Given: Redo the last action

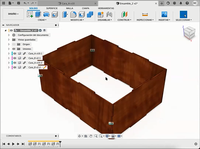Looking at the screenshot, I should (x=32, y=3).
